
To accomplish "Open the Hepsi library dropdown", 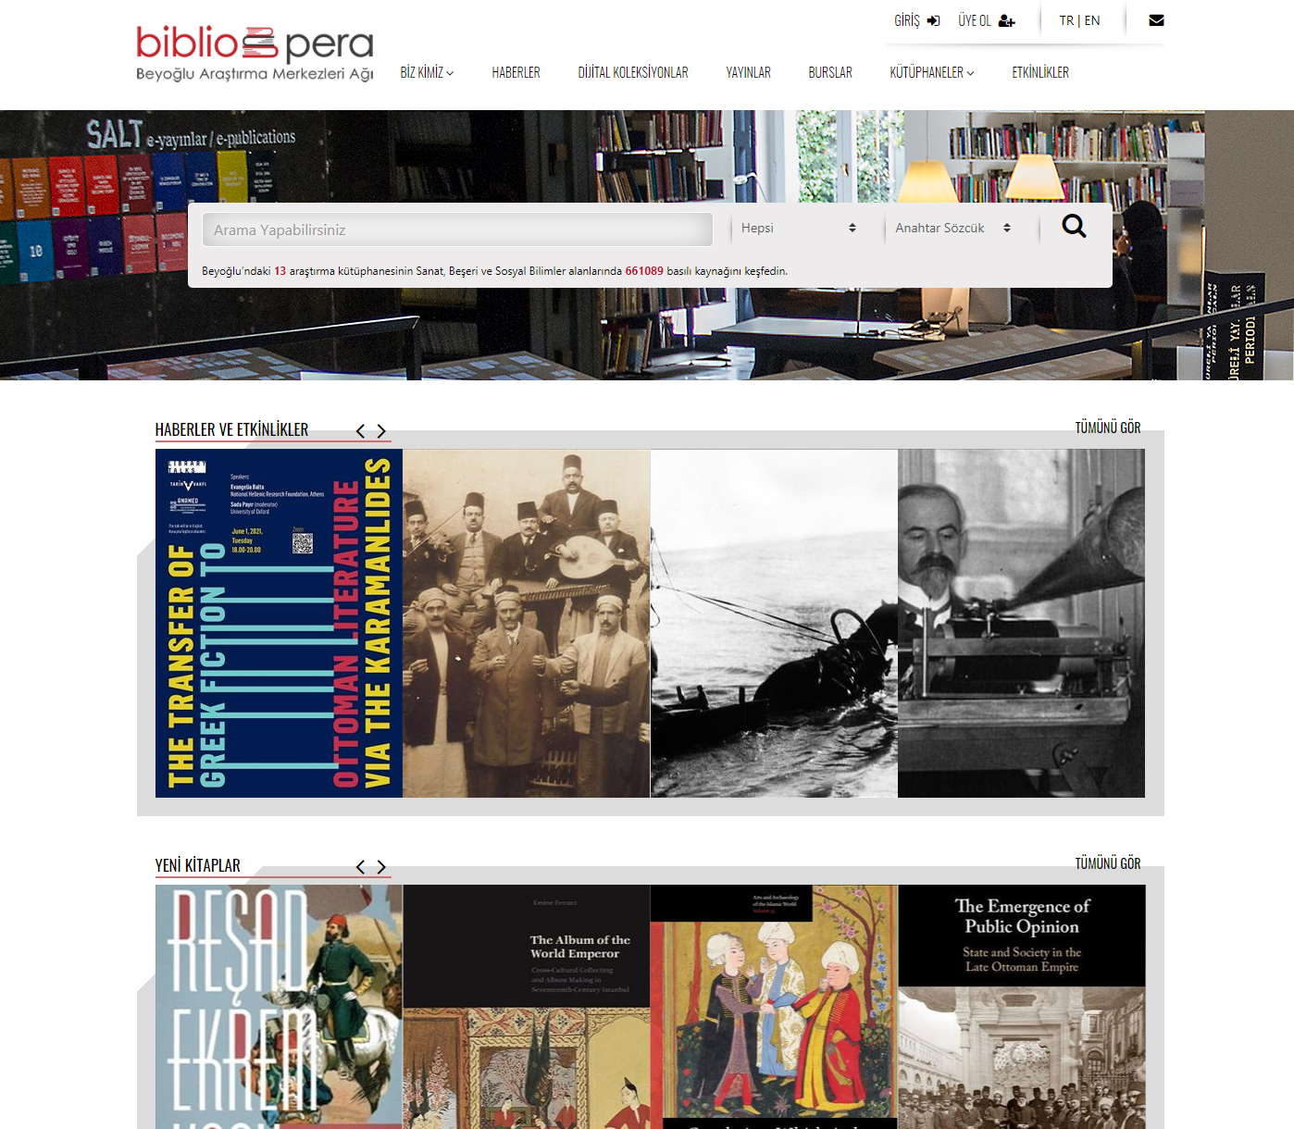I will (x=799, y=228).
